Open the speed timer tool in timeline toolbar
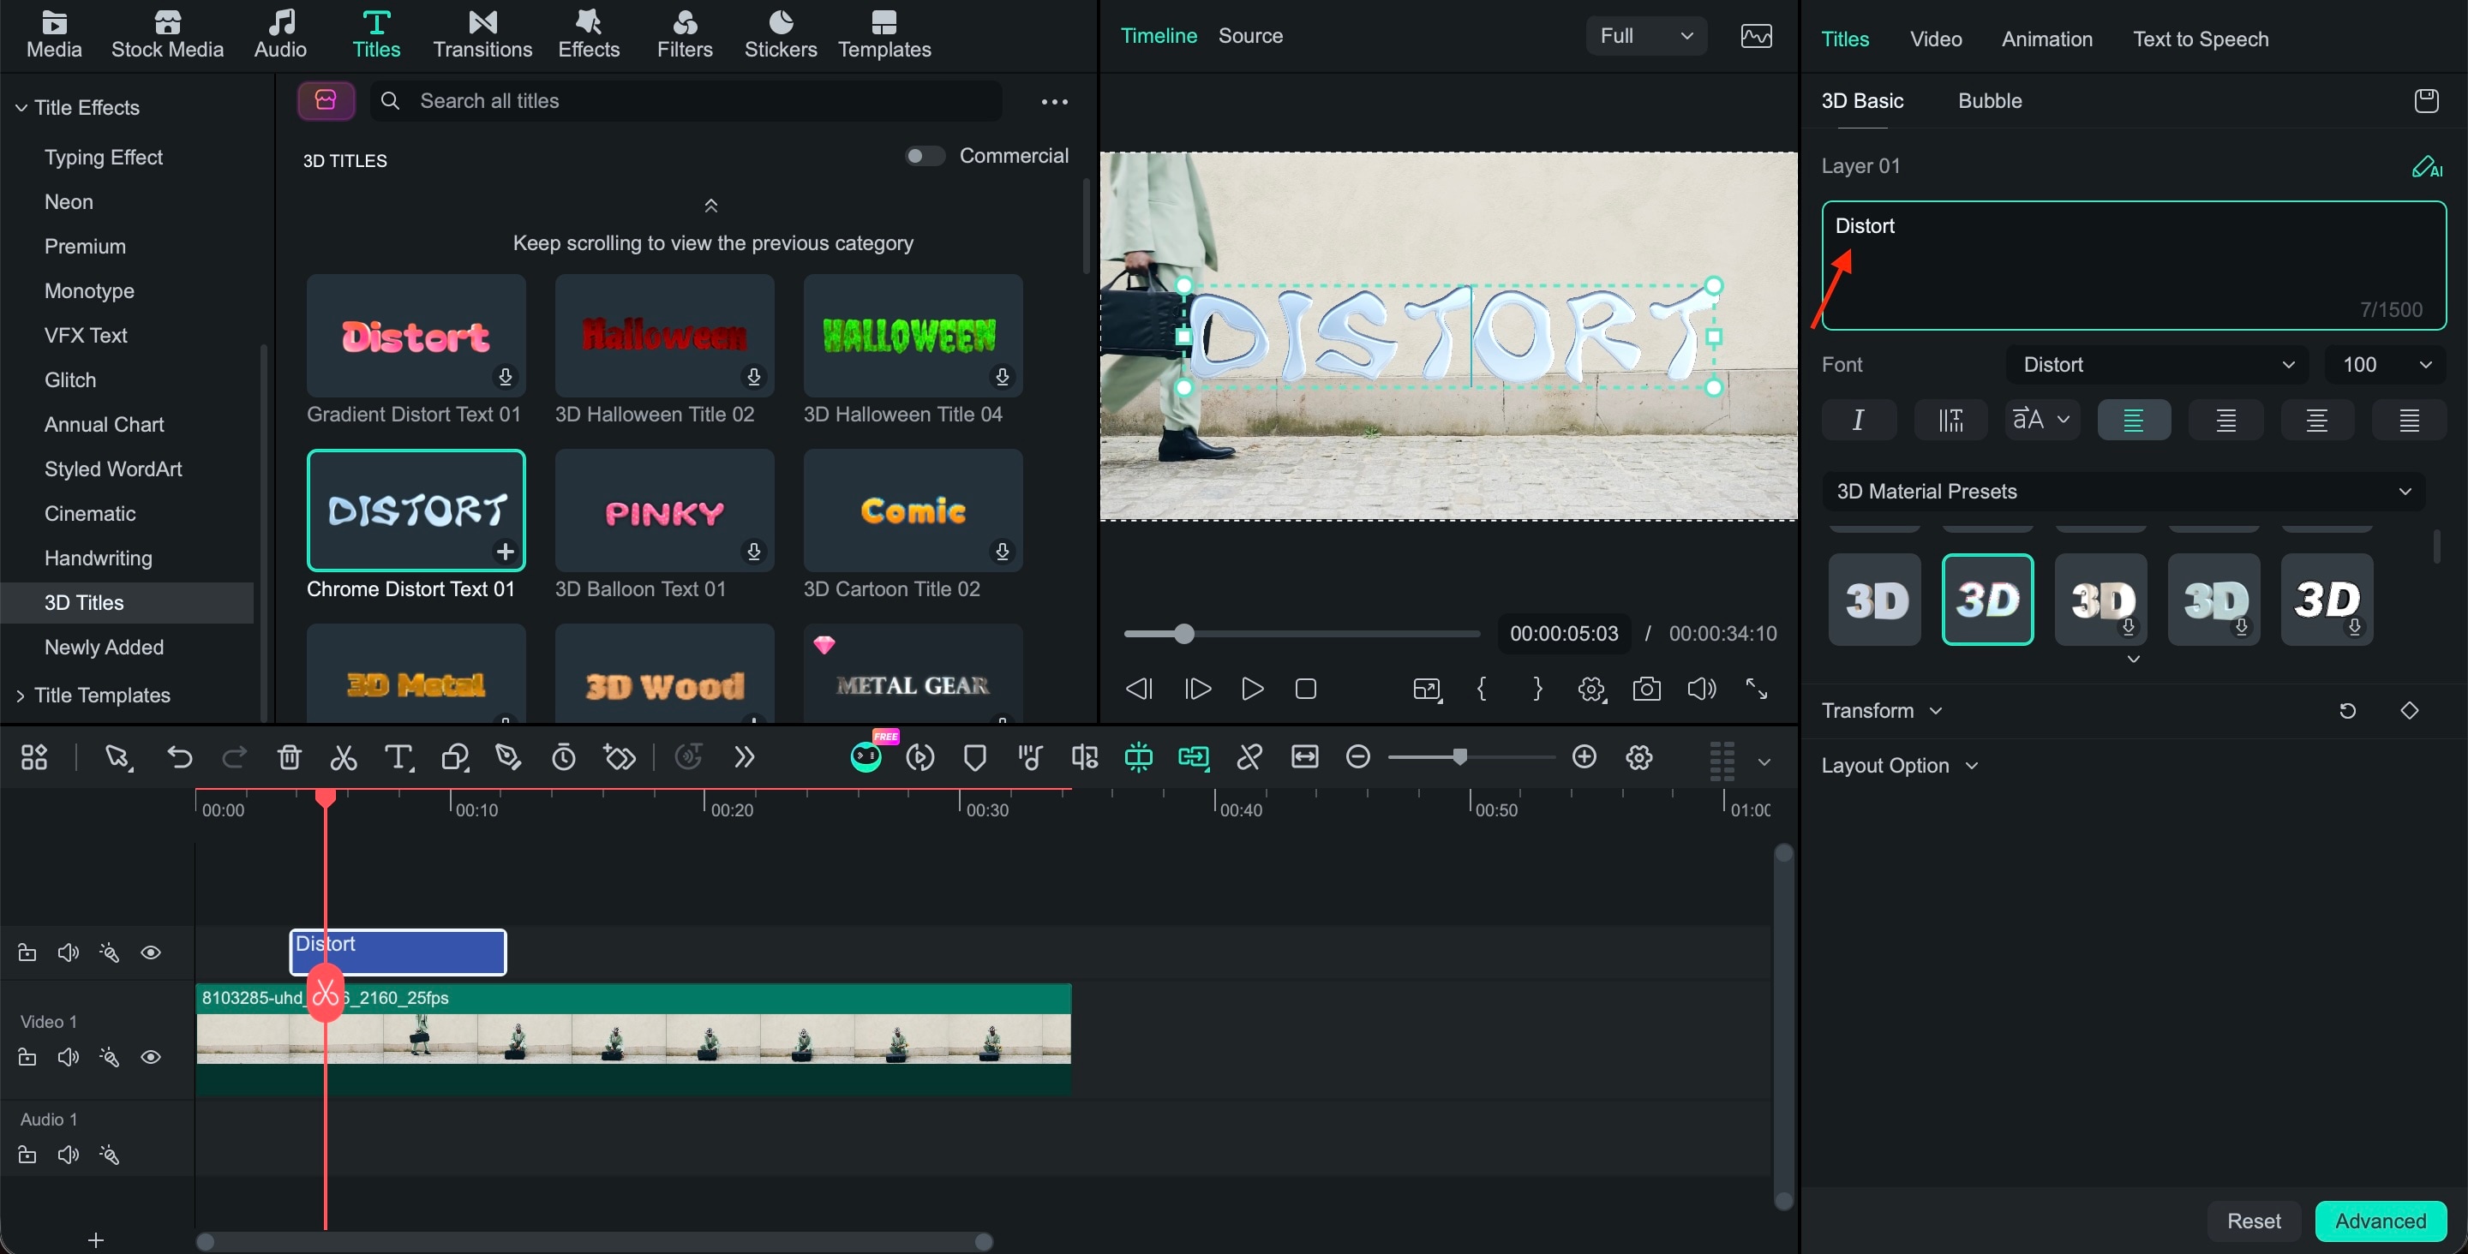The width and height of the screenshot is (2468, 1254). (x=565, y=758)
